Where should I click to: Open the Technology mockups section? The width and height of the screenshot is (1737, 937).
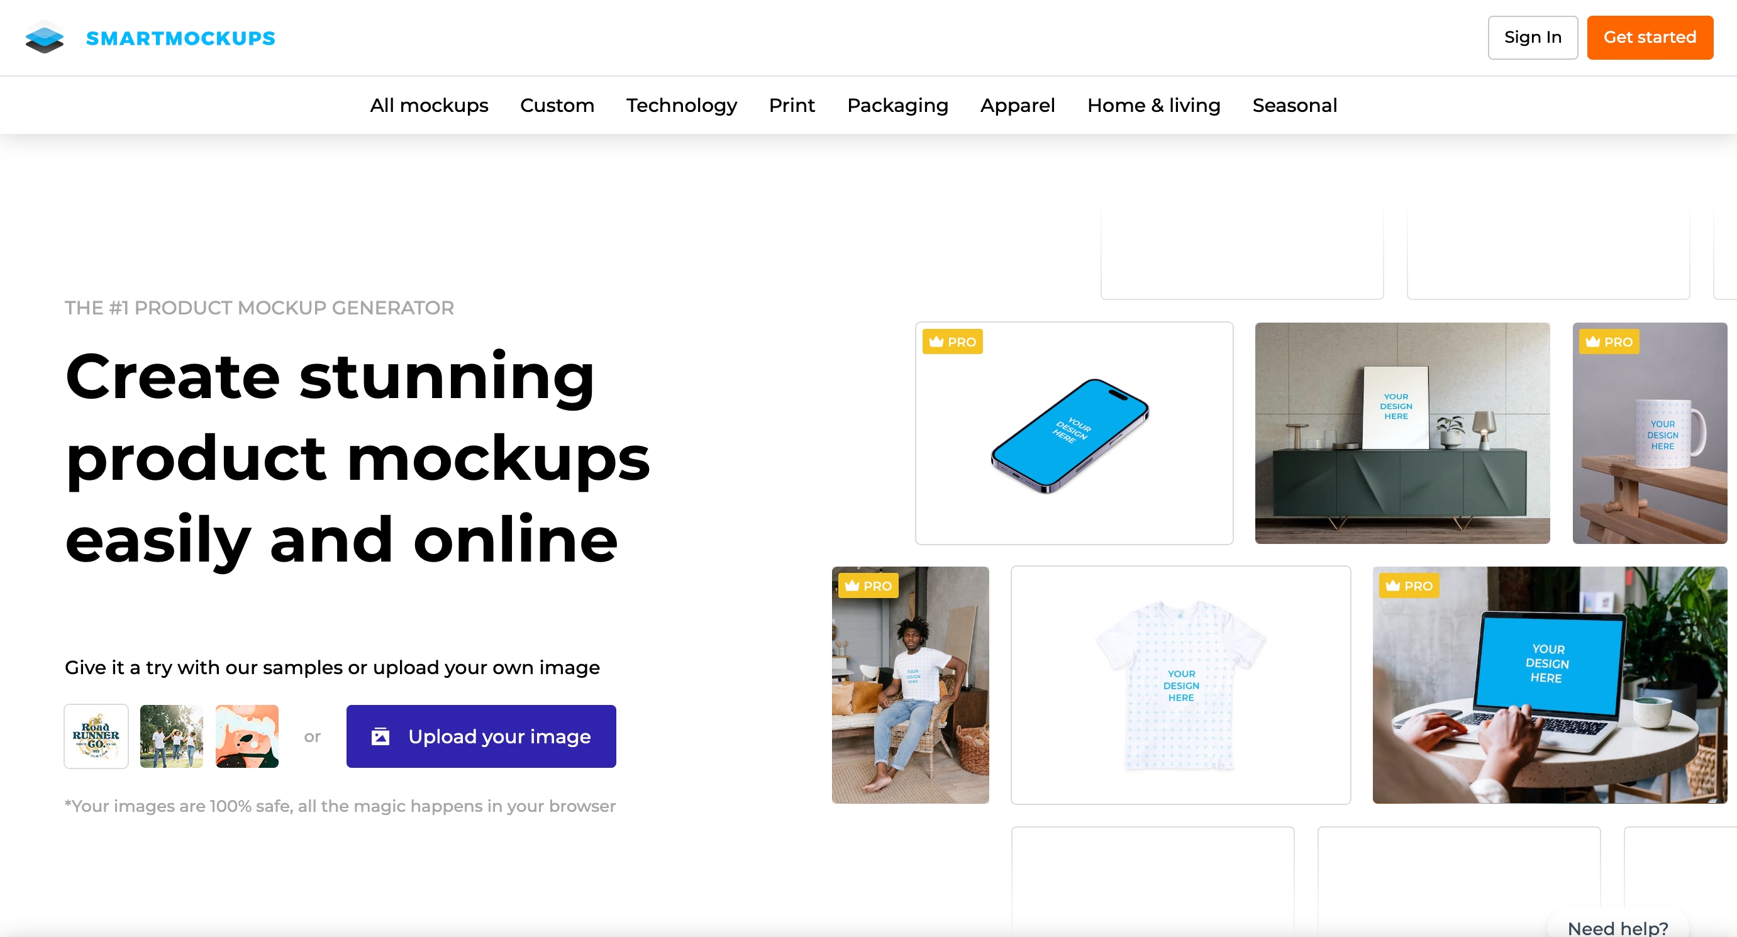point(682,105)
